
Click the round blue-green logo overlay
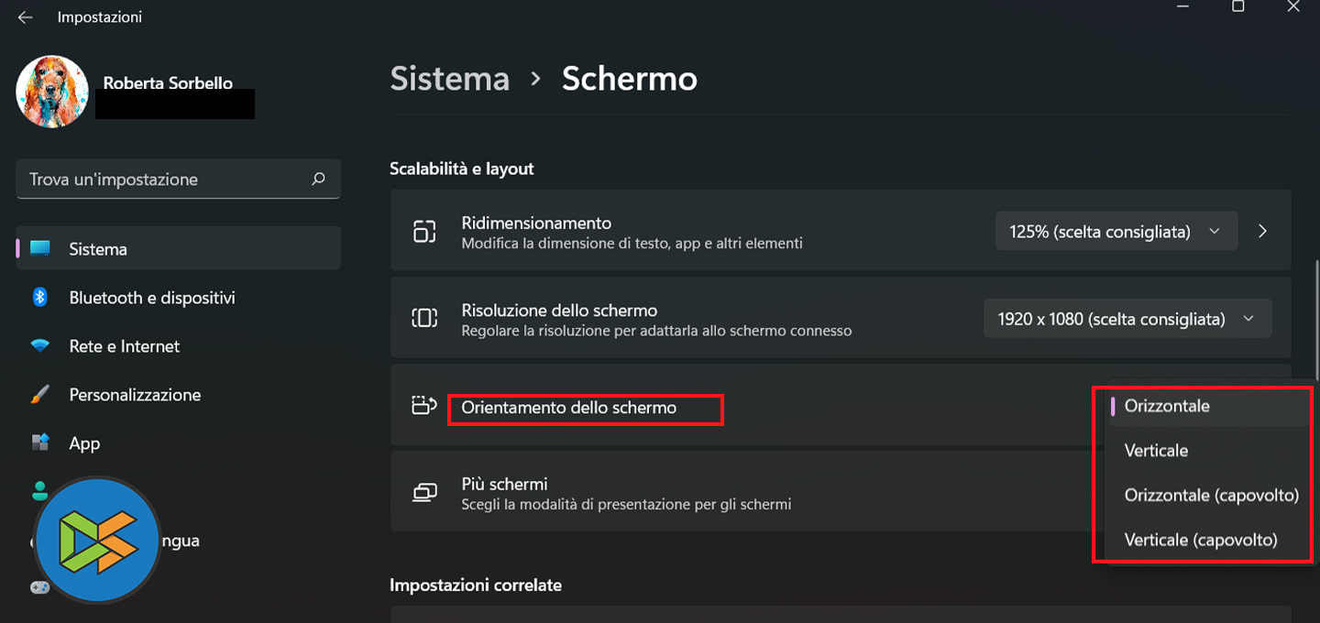[x=97, y=540]
